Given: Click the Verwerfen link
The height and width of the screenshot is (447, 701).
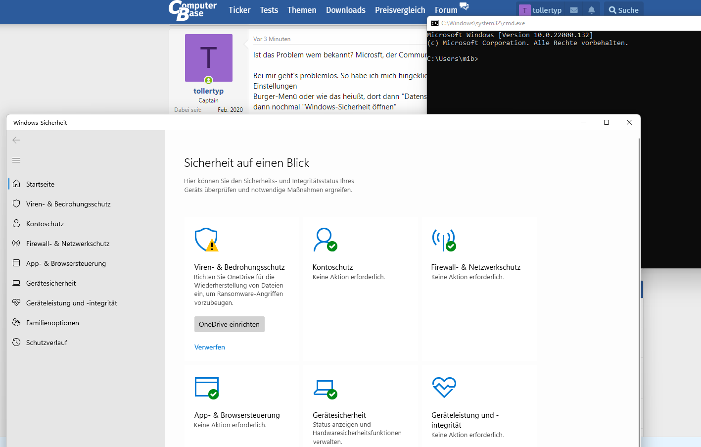Looking at the screenshot, I should 210,347.
